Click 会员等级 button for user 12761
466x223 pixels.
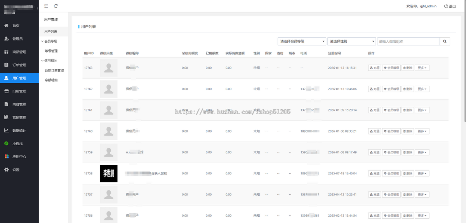point(391,110)
